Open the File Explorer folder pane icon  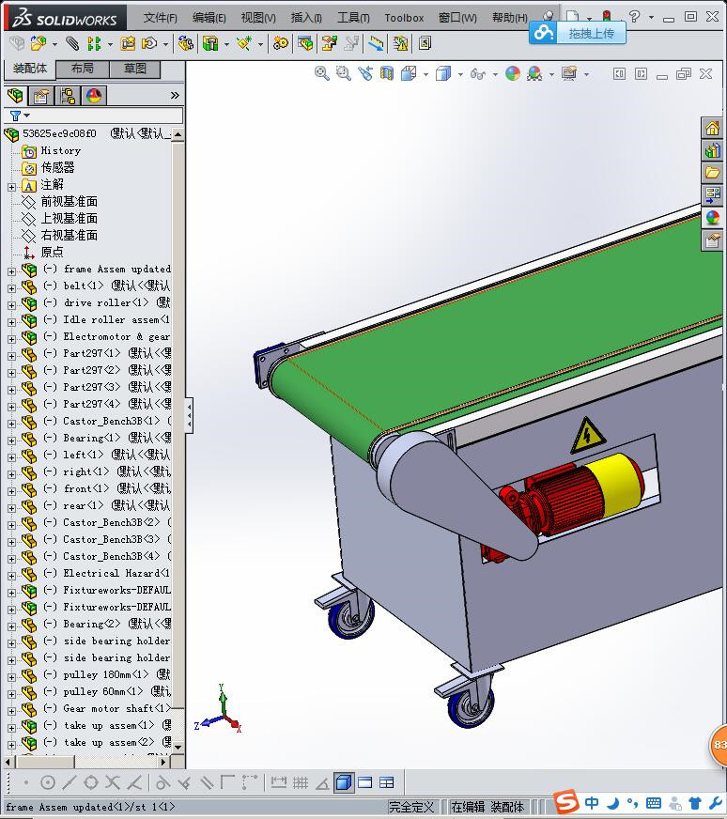coord(712,173)
